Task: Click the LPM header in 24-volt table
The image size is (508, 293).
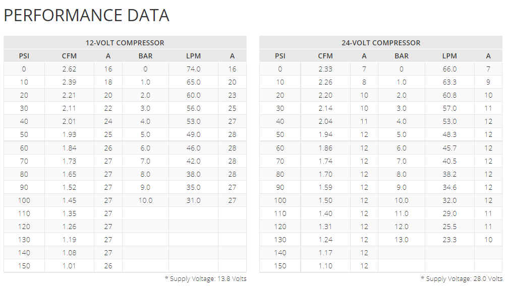Action: pos(449,56)
